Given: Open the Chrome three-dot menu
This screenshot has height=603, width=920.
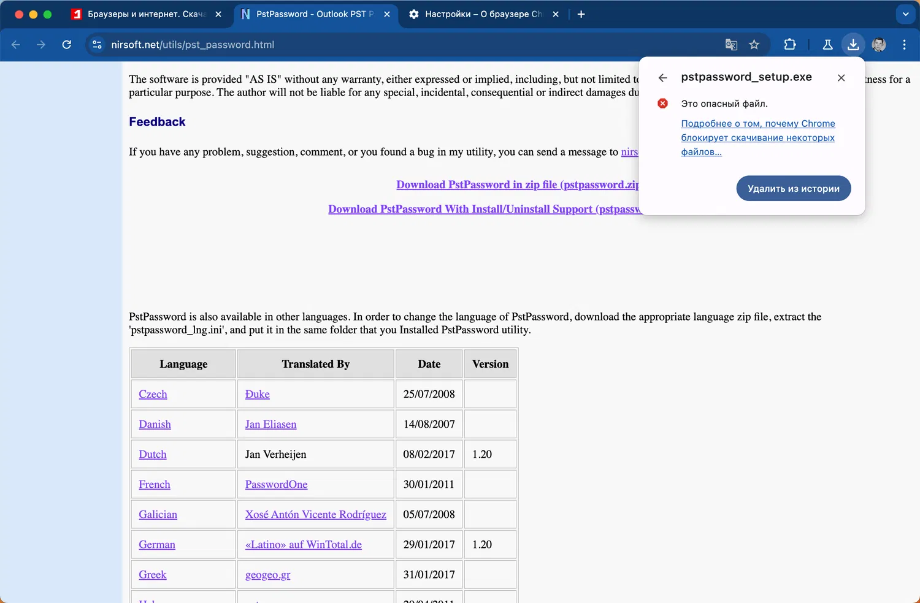Looking at the screenshot, I should click(904, 45).
